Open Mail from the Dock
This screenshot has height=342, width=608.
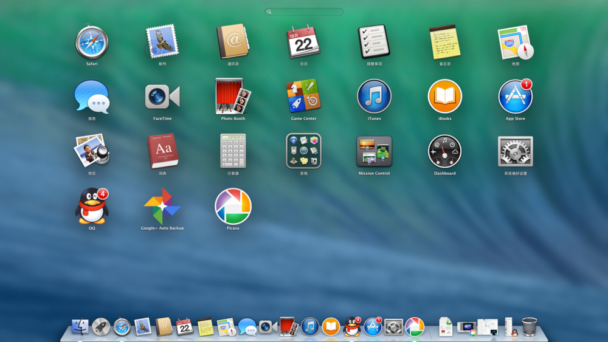[x=143, y=327]
